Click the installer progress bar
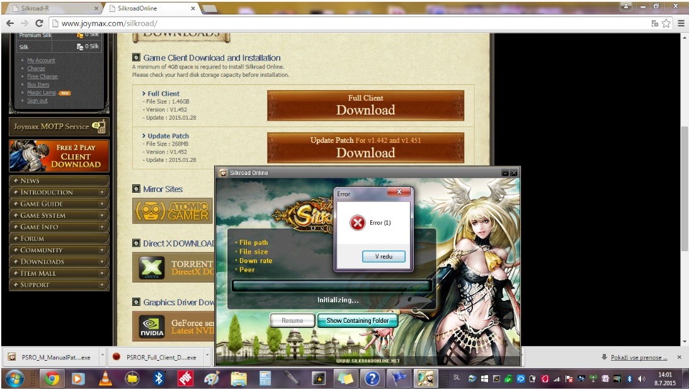The image size is (689, 389). 331,286
